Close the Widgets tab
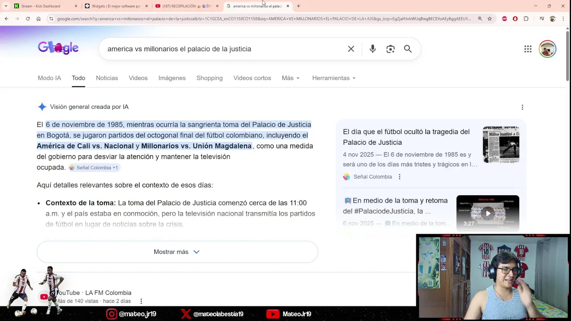 (x=146, y=6)
